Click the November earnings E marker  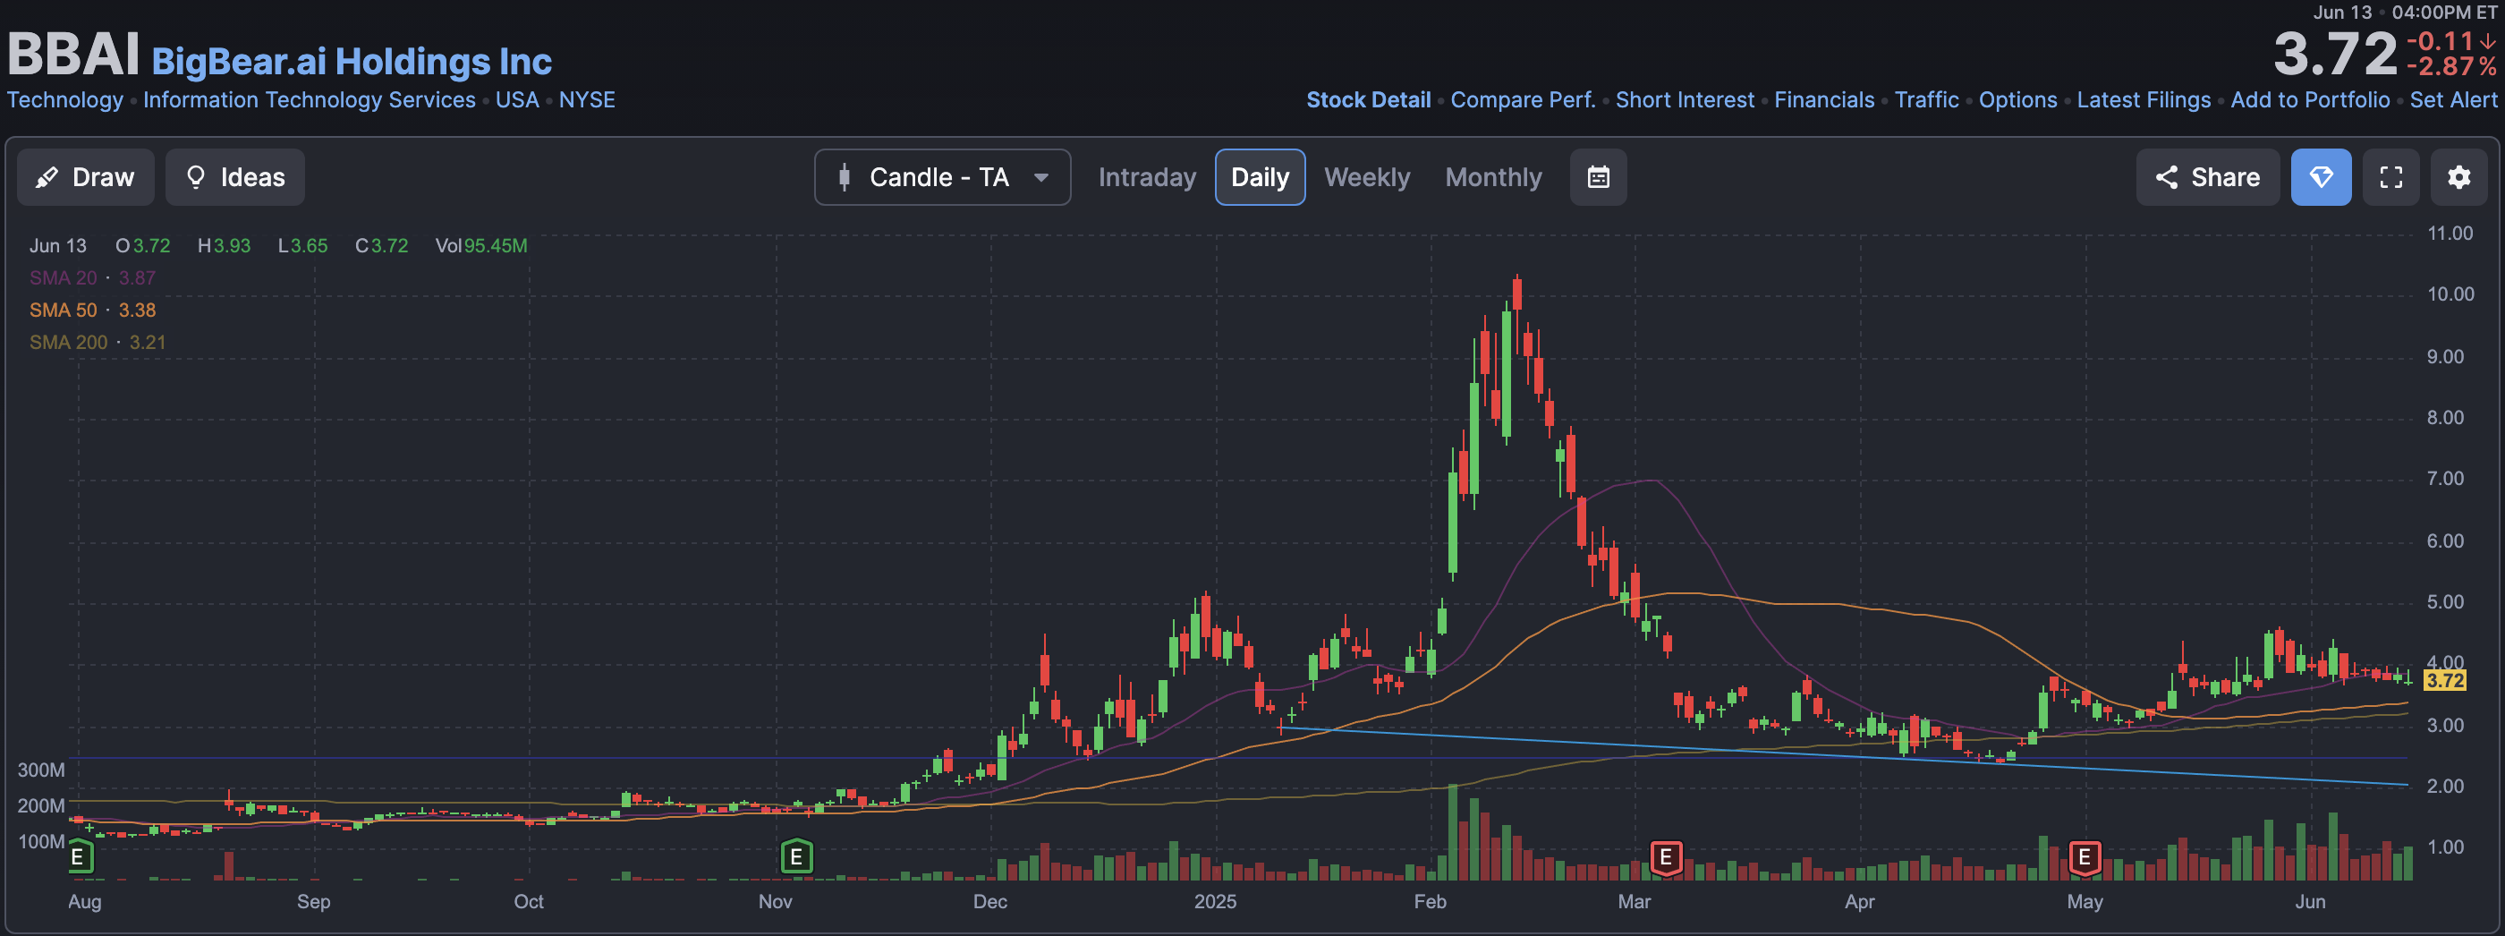[x=796, y=857]
